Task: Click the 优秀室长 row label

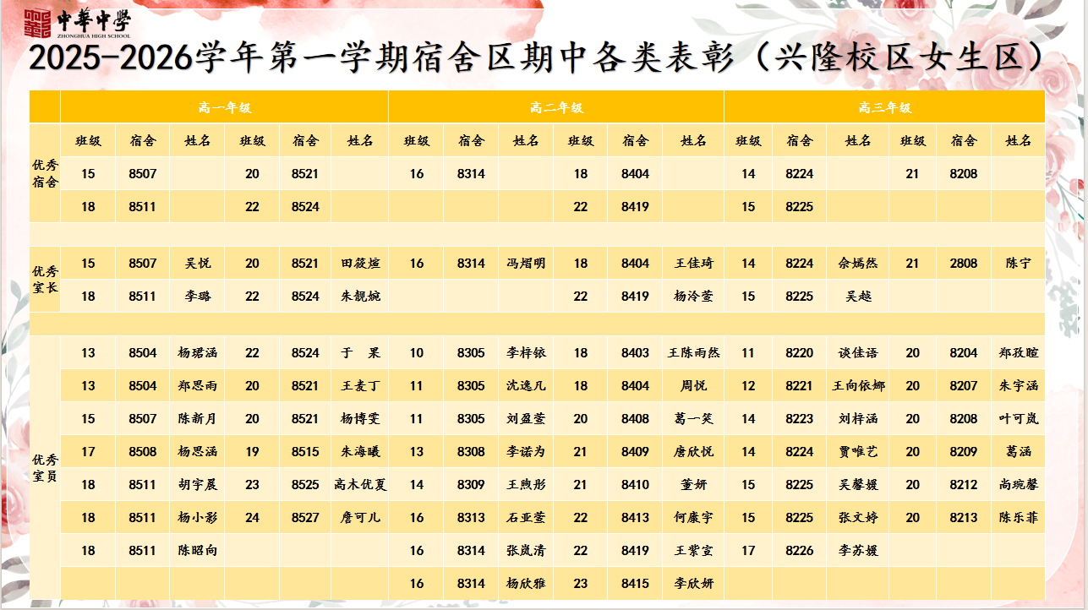Action: point(45,280)
